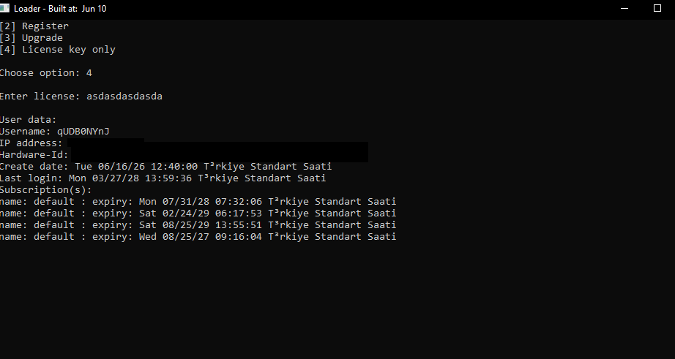This screenshot has width=675, height=359.
Task: Click the subscription expiring Sat 02/24/29
Action: coord(198,213)
